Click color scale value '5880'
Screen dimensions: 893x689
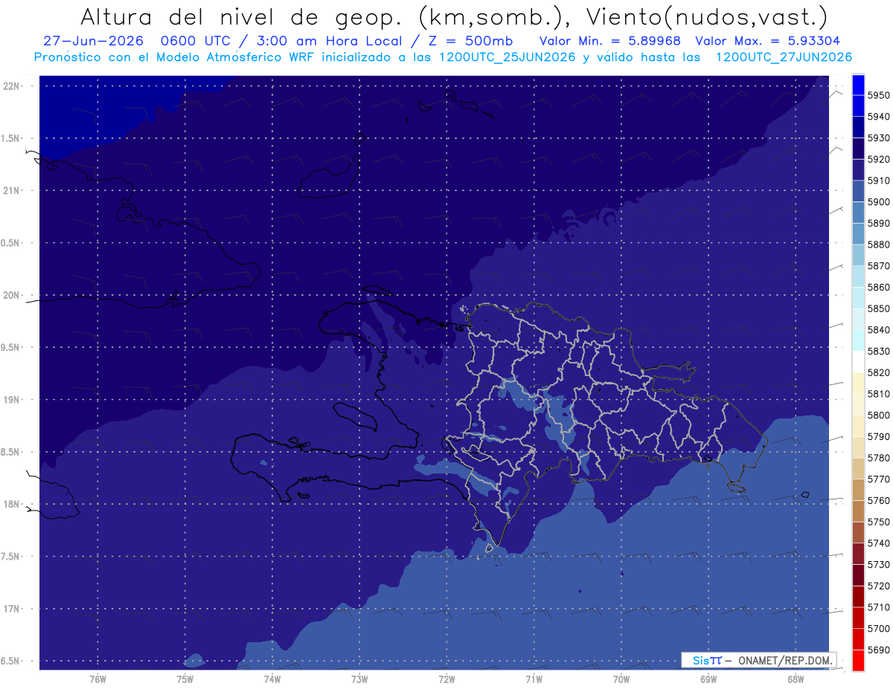coord(879,245)
